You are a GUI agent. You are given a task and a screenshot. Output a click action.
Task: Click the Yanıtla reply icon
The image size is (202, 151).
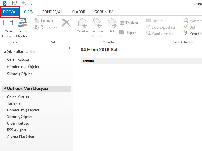click(82, 25)
